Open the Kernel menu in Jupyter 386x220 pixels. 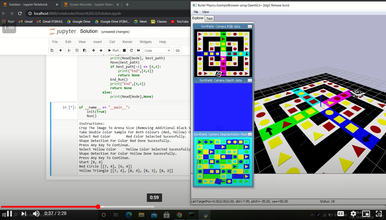pyautogui.click(x=127, y=42)
